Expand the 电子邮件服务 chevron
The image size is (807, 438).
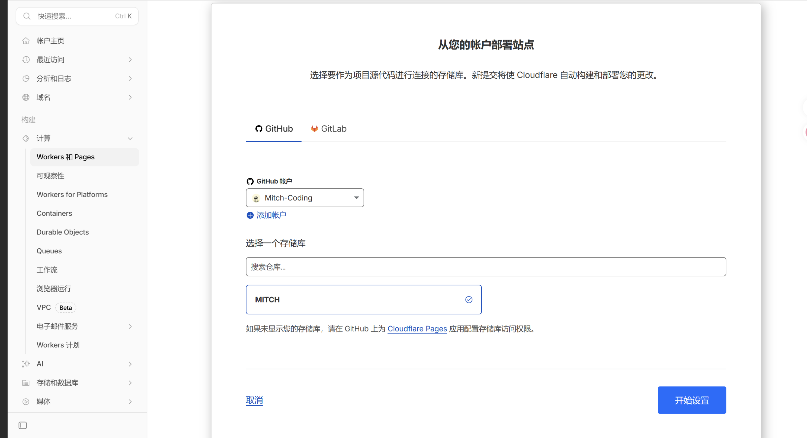click(x=130, y=326)
